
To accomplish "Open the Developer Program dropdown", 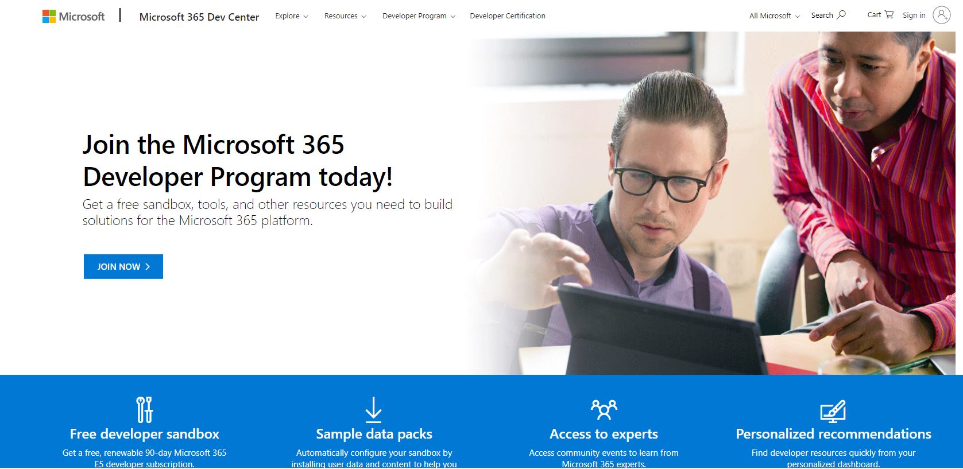I will pyautogui.click(x=418, y=16).
